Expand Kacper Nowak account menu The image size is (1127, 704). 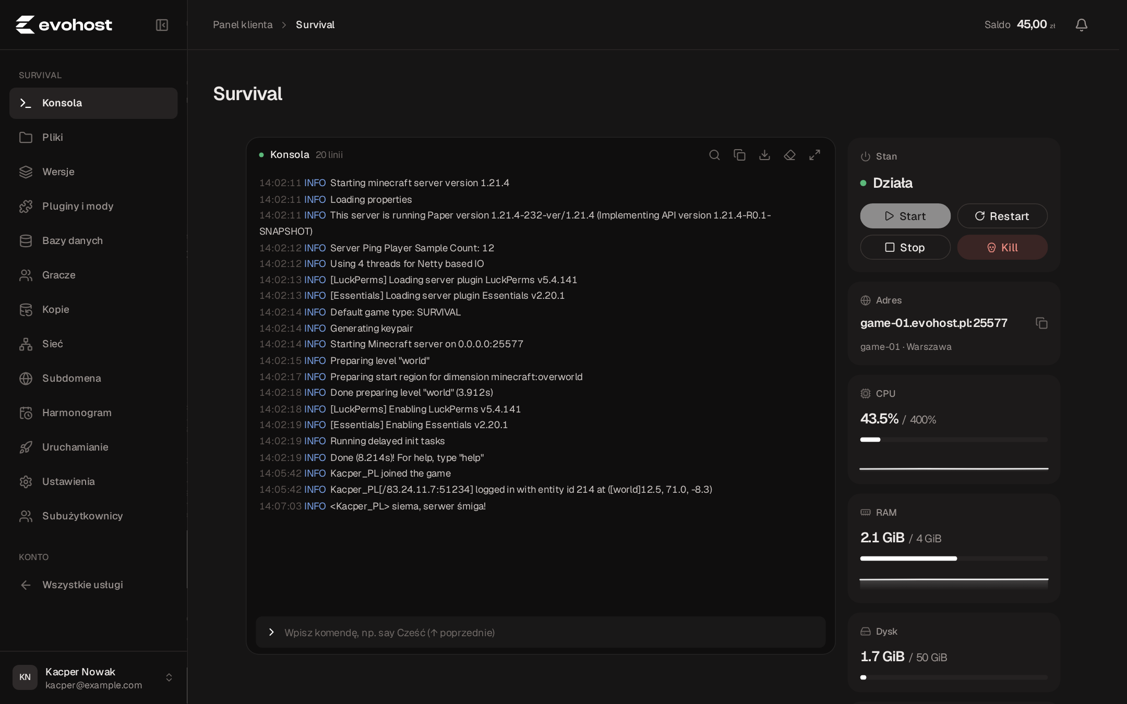tap(93, 677)
